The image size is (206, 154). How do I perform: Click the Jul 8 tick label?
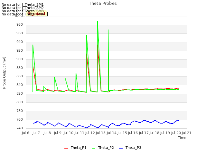(47, 133)
